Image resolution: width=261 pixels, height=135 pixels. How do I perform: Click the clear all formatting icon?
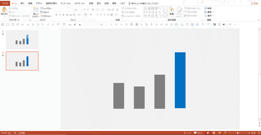pyautogui.click(x=93, y=10)
